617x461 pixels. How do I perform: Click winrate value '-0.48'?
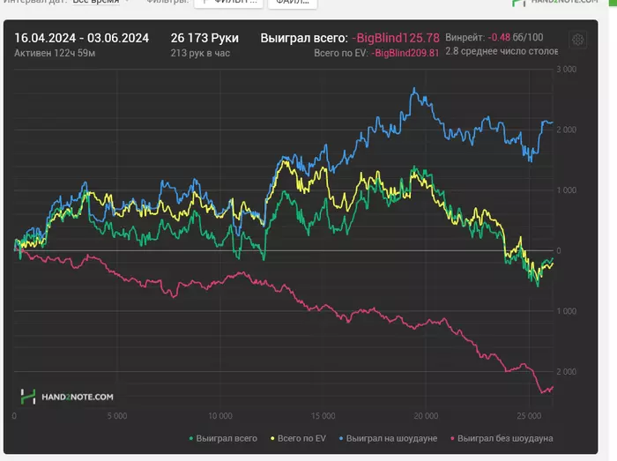click(499, 37)
